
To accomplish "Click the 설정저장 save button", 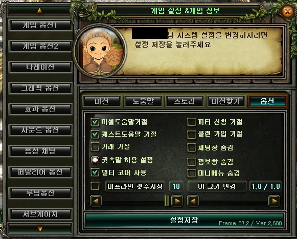I will point(184,220).
